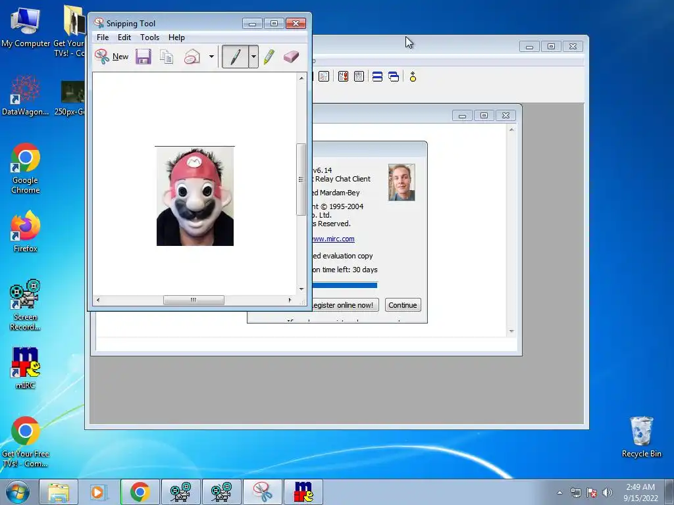The height and width of the screenshot is (505, 674).
Task: Select the Eraser tool
Action: click(291, 57)
